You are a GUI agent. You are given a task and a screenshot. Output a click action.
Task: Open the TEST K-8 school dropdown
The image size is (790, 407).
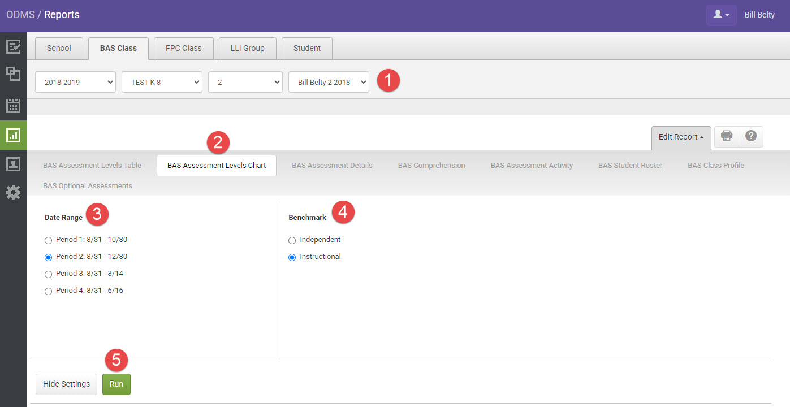pyautogui.click(x=162, y=82)
